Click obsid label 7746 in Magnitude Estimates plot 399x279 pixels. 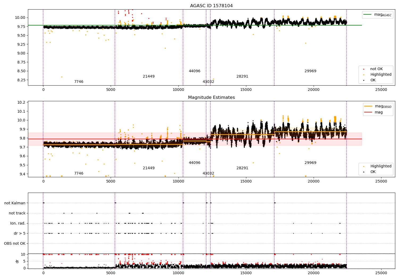click(79, 174)
